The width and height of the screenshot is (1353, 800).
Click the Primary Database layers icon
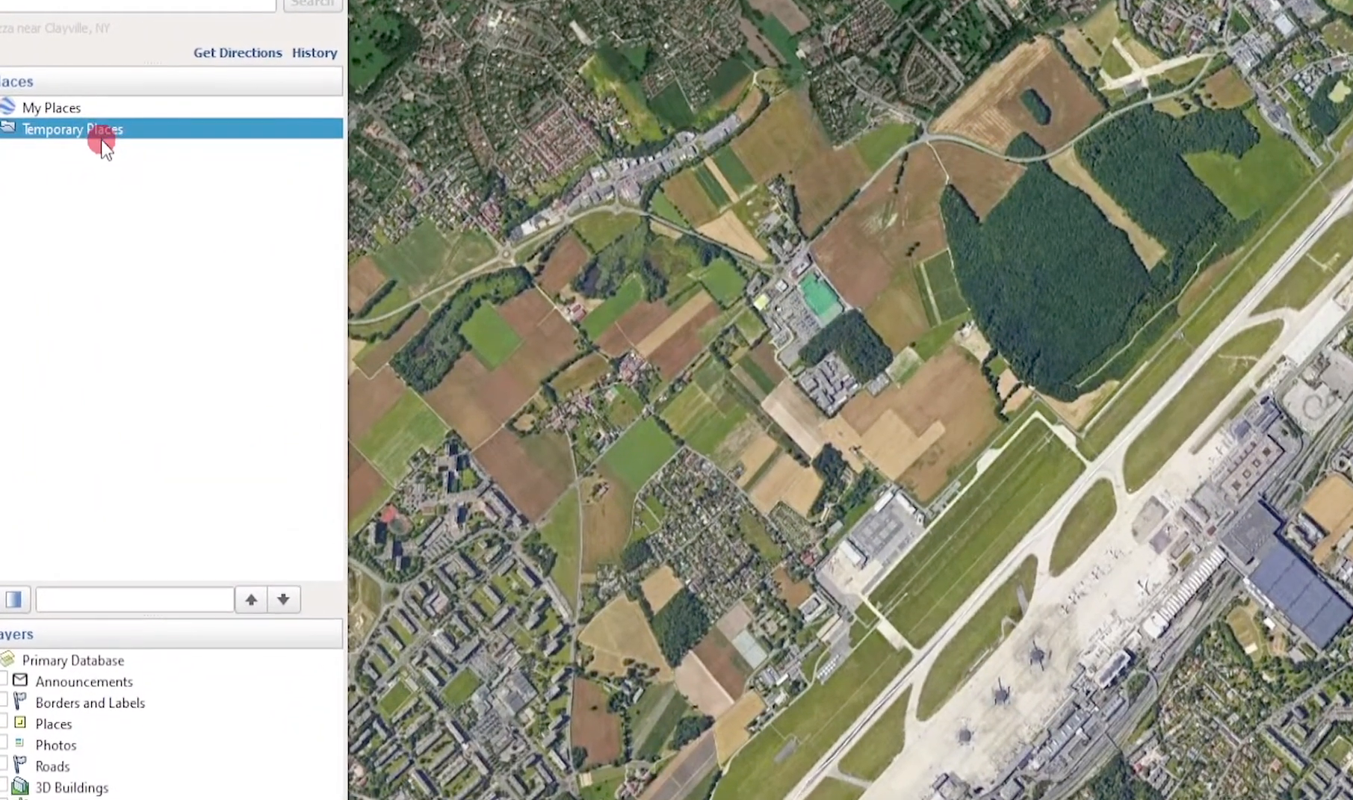pos(7,660)
